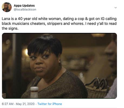The height and width of the screenshot is (108, 124).
Task: Select the woman's earring in the GIF
Action: tap(60, 62)
